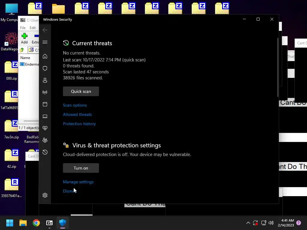
Task: Go to Home in Windows Security sidebar
Action: tap(45, 56)
